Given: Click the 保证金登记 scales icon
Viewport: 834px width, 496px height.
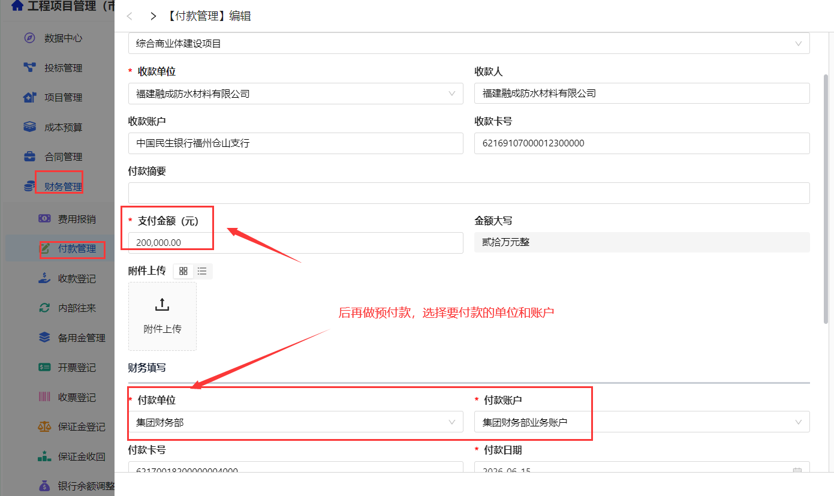Looking at the screenshot, I should [x=44, y=426].
